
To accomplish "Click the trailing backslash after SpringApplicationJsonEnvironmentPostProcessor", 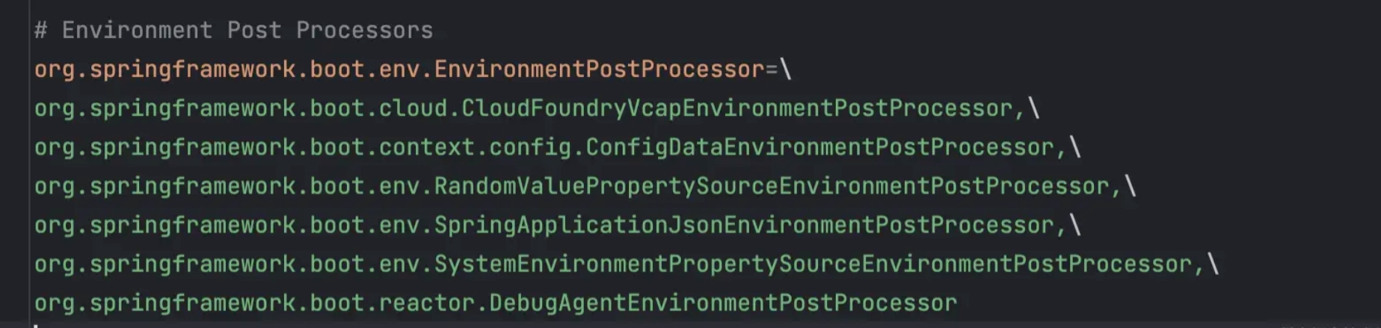I will (1075, 225).
